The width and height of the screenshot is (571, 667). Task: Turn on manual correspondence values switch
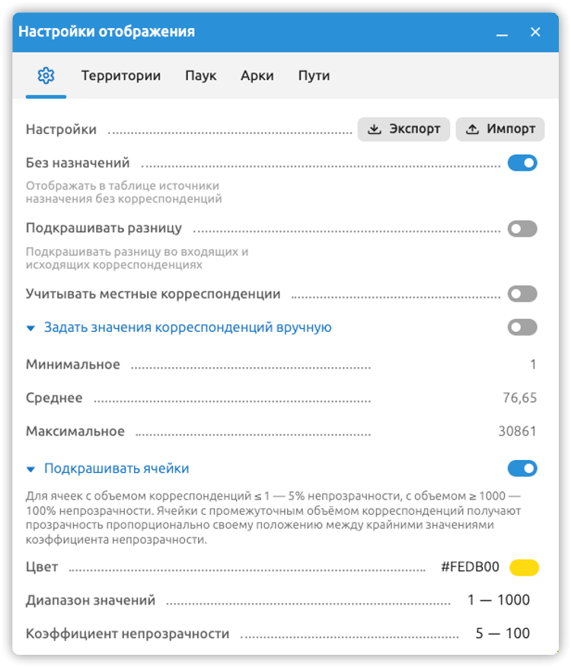[522, 327]
